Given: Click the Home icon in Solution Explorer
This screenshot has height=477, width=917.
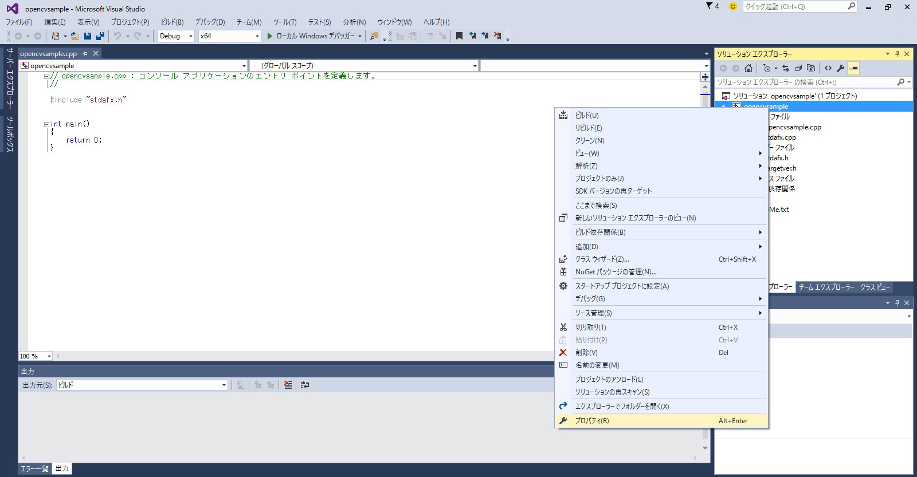Looking at the screenshot, I should 748,68.
